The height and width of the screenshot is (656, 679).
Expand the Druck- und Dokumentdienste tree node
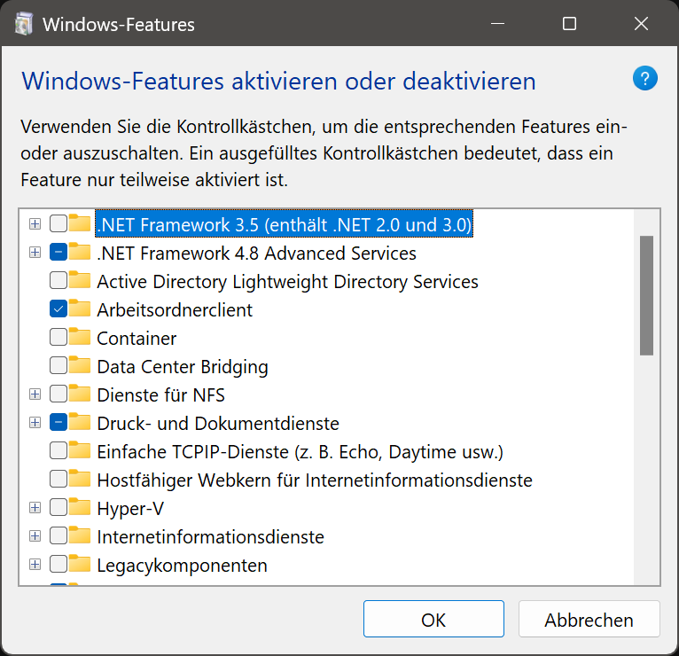tap(35, 423)
